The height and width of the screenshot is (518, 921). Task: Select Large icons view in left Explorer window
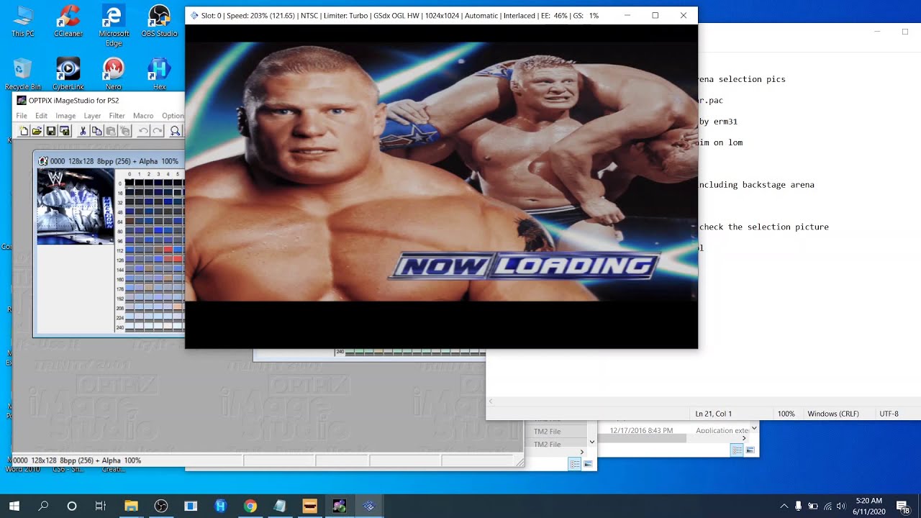tap(588, 464)
